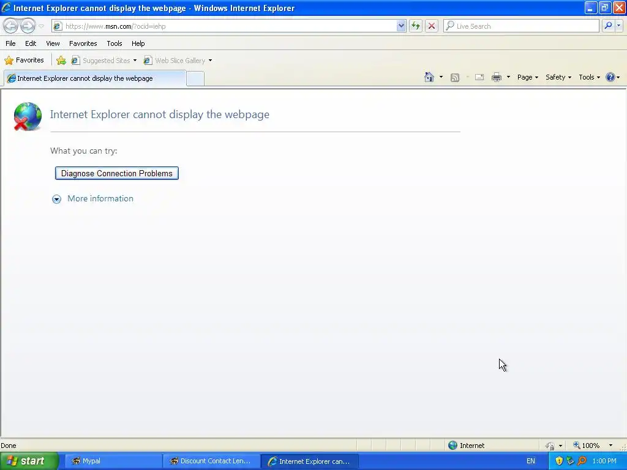
Task: Stop loading with the red X icon
Action: click(432, 26)
